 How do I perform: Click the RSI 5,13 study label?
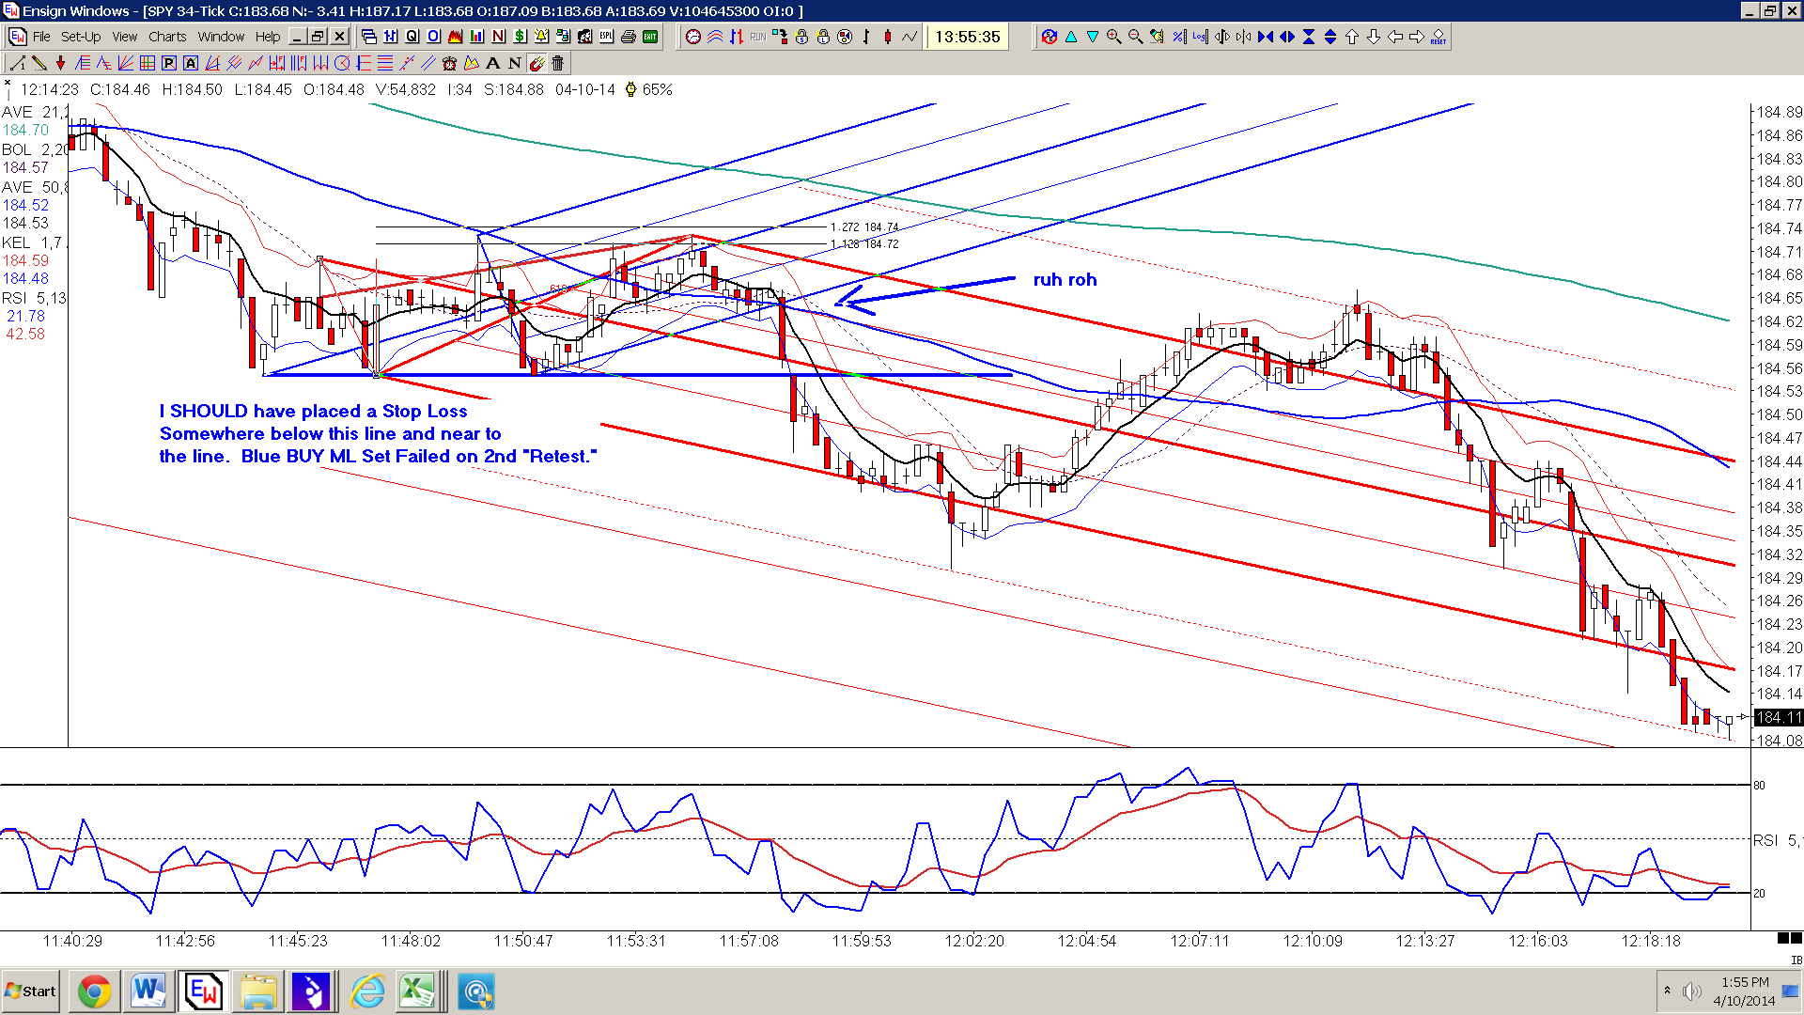coord(34,298)
